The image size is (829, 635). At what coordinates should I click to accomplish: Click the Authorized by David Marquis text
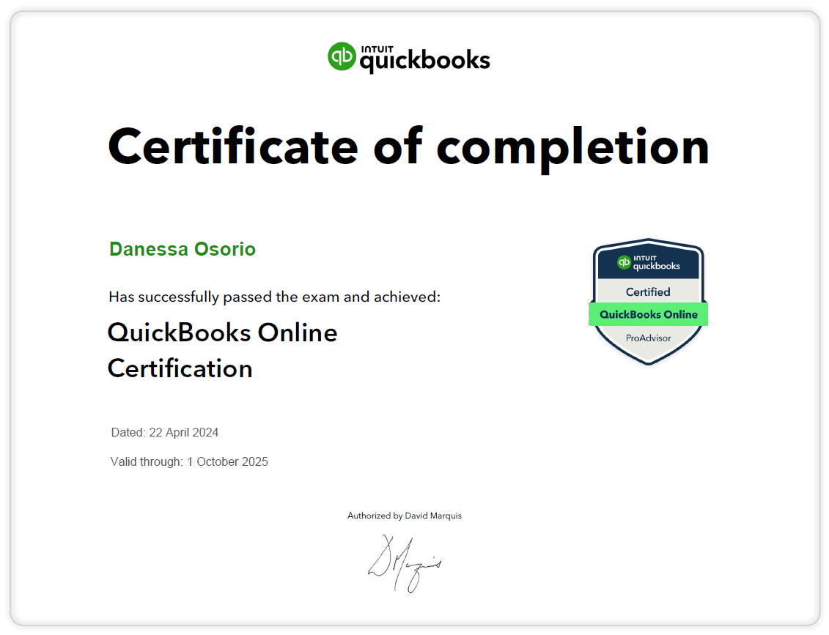coord(405,516)
